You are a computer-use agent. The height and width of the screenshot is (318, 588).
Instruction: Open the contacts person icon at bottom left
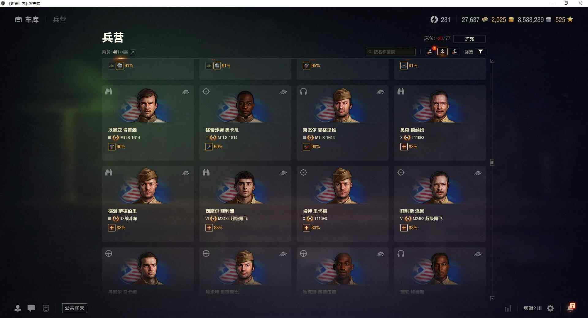pos(18,308)
